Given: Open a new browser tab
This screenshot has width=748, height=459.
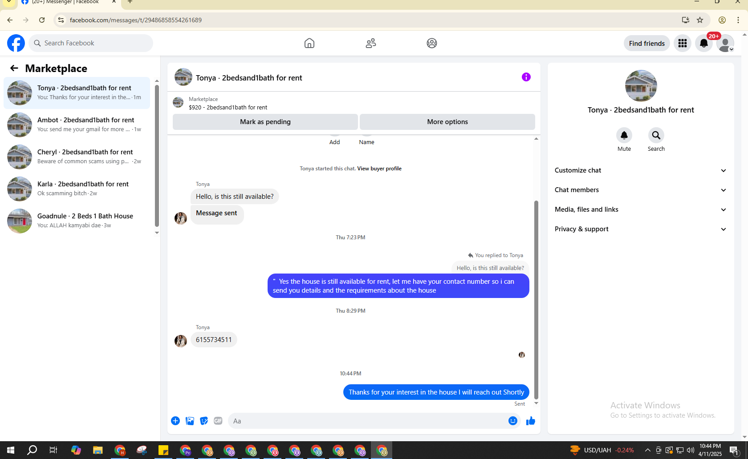Looking at the screenshot, I should click(130, 2).
